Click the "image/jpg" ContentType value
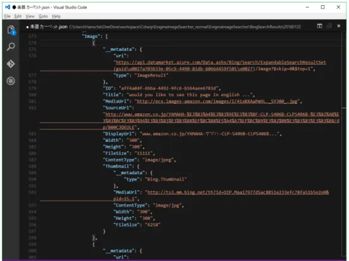Screen dimensions: 349x261 (x=167, y=205)
